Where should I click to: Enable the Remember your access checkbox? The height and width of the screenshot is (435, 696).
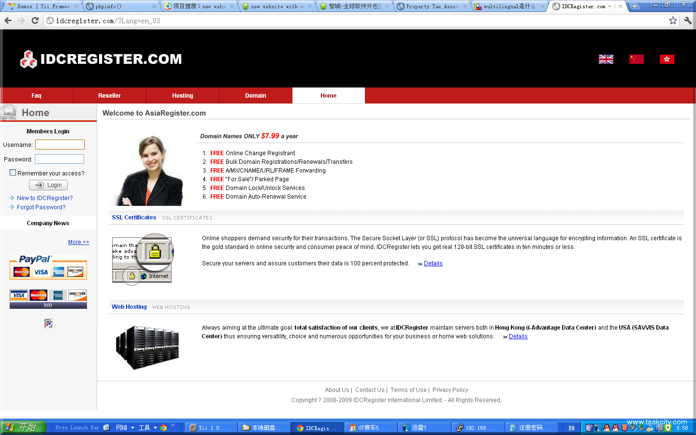(13, 173)
